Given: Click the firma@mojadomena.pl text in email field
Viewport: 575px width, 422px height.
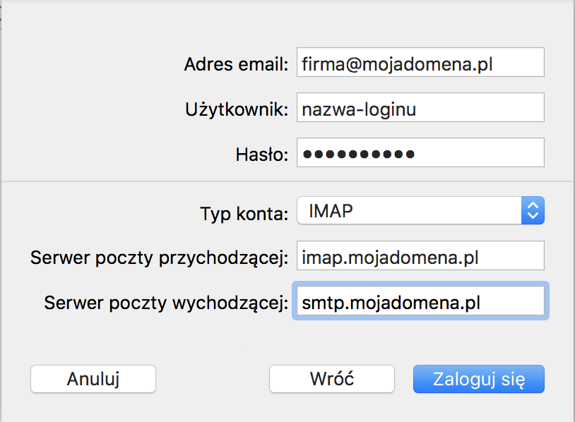Looking at the screenshot, I should click(397, 64).
